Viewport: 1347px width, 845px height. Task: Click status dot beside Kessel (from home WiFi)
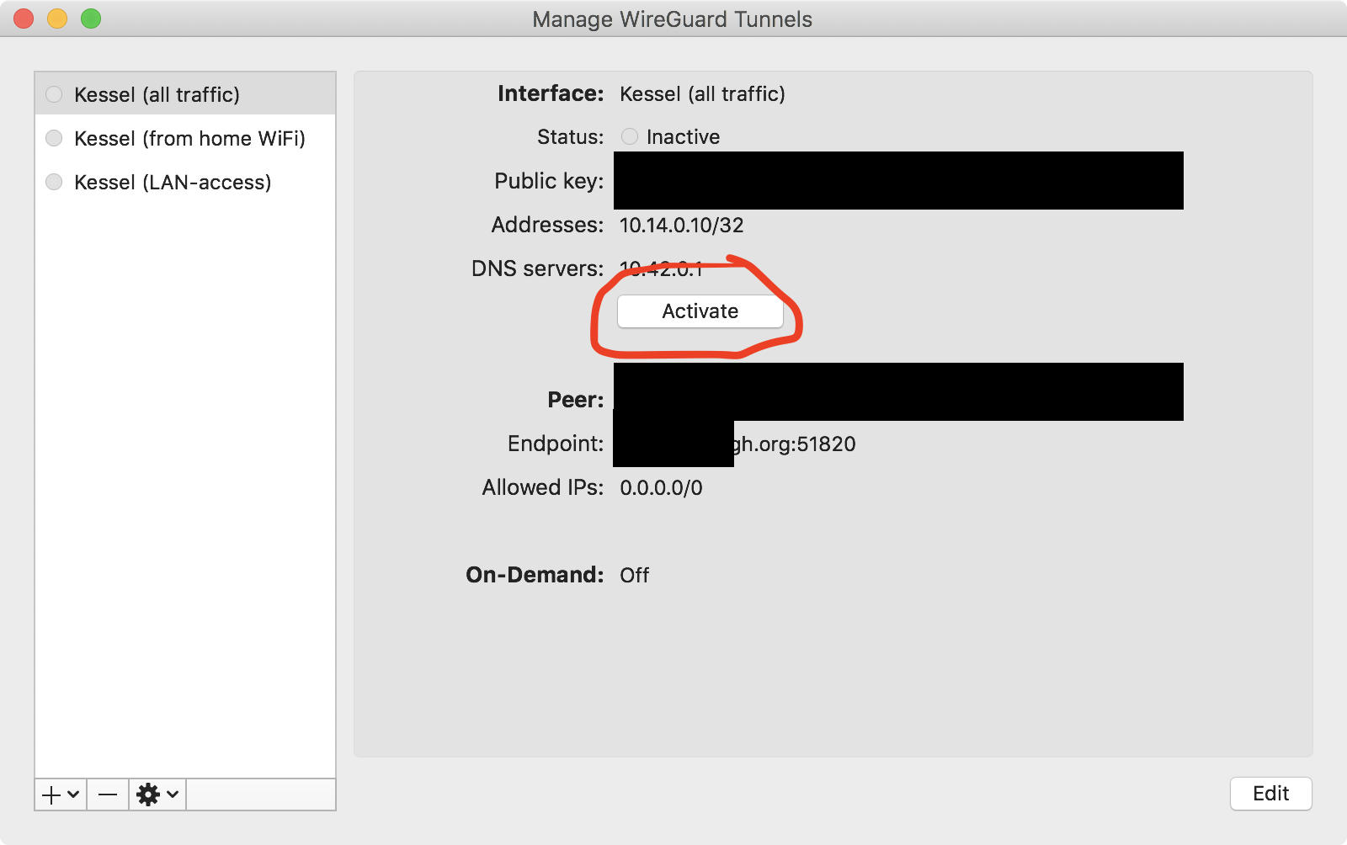54,138
